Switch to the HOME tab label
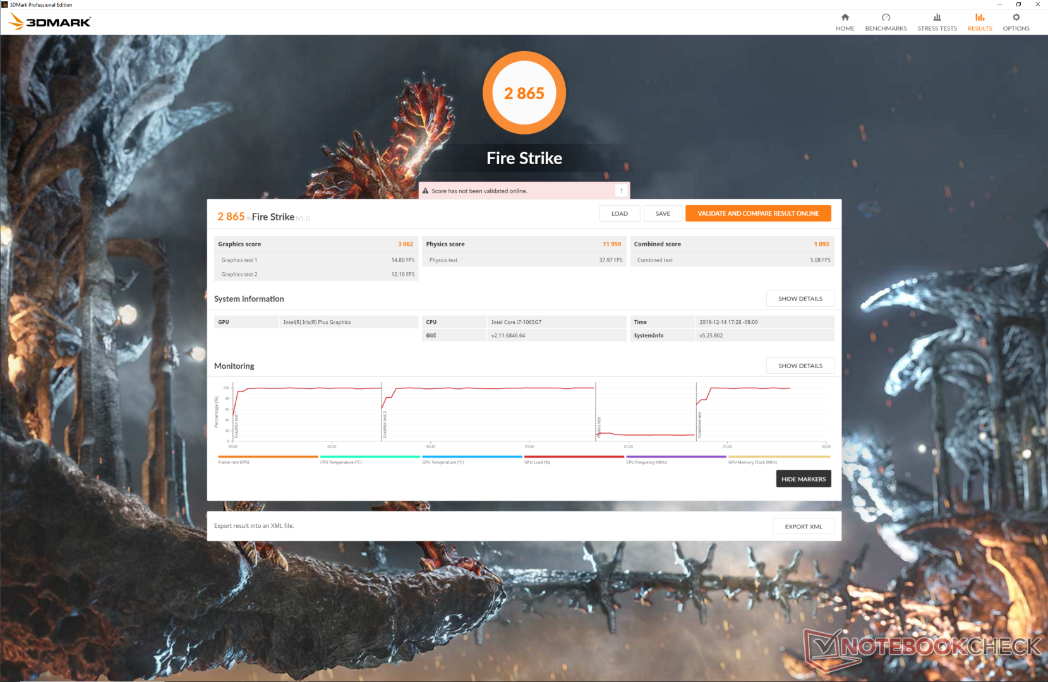The width and height of the screenshot is (1048, 682). click(845, 28)
